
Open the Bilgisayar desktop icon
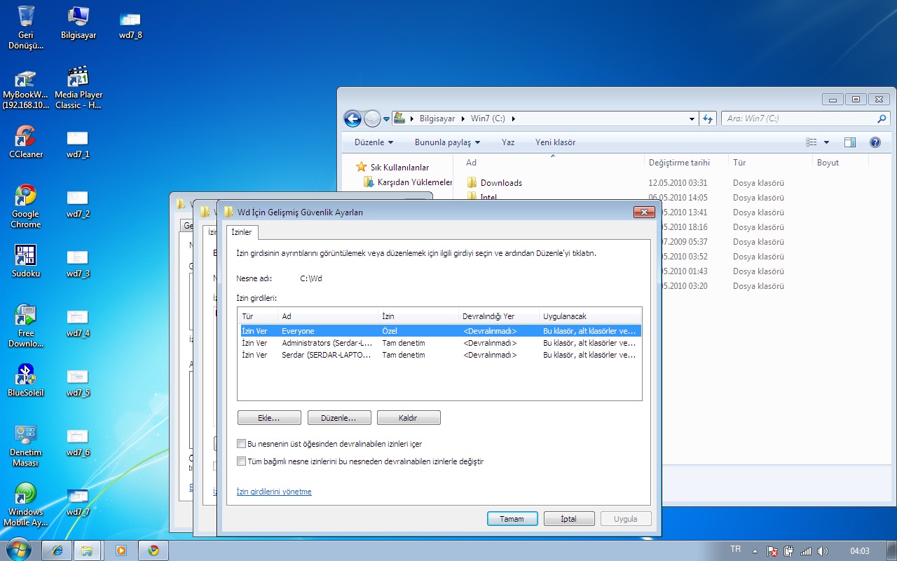tap(78, 22)
